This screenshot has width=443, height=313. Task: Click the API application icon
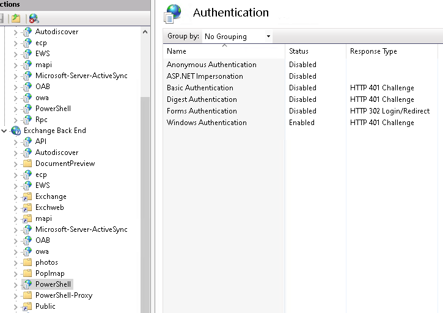pos(27,142)
